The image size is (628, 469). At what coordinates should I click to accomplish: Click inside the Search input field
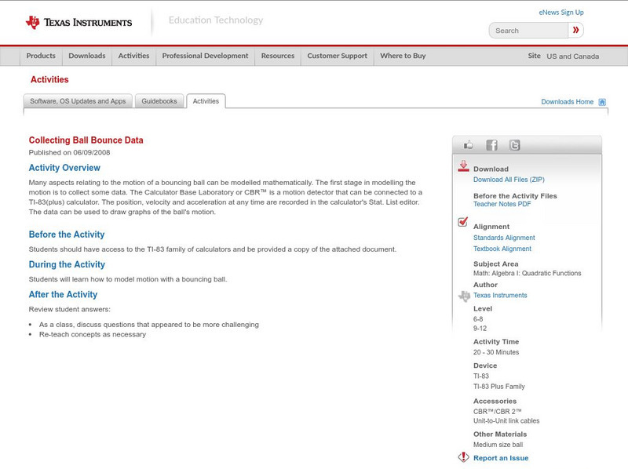(528, 30)
